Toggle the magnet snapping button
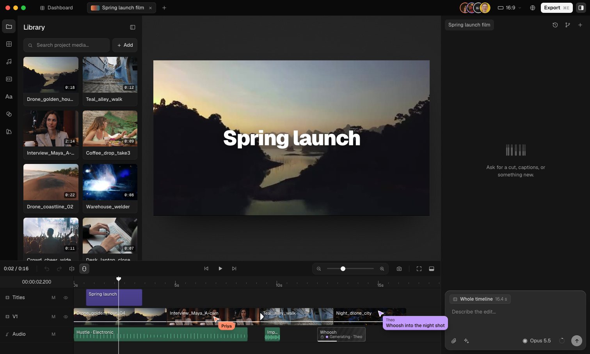The height and width of the screenshot is (354, 590). [84, 269]
